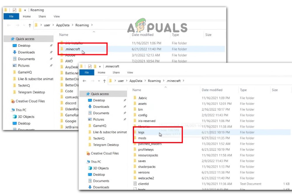Image resolution: width=292 pixels, height=196 pixels.
Task: Open the Home tab in Roaming window
Action: pyautogui.click(x=27, y=16)
